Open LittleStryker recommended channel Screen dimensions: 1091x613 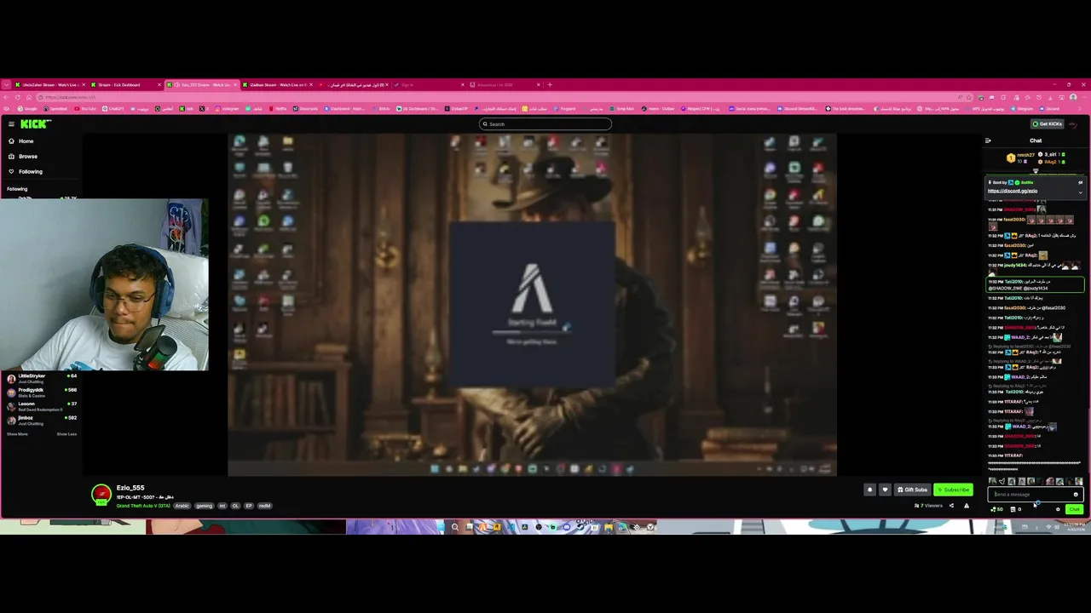[41, 378]
